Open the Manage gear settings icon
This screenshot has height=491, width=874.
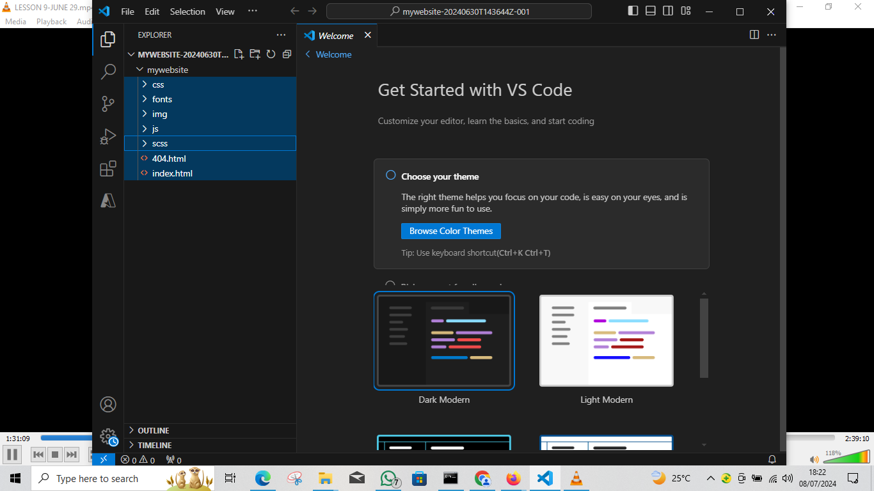(x=108, y=437)
